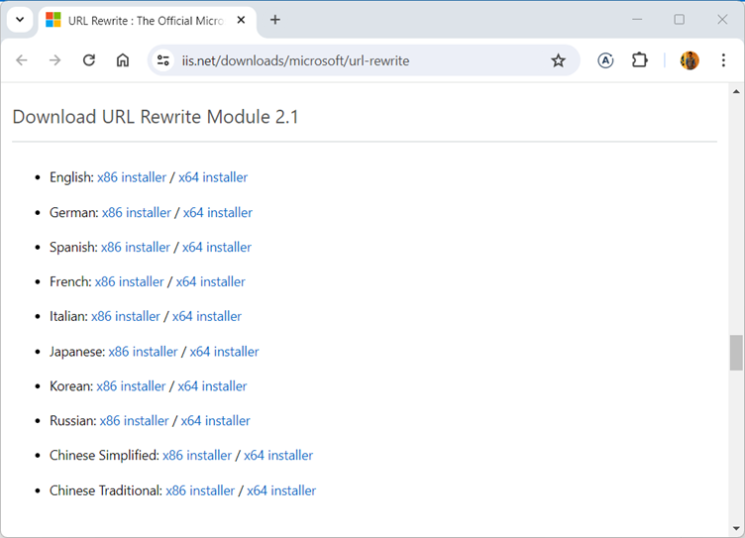Open the user profile avatar
This screenshot has width=745, height=538.
(x=690, y=60)
